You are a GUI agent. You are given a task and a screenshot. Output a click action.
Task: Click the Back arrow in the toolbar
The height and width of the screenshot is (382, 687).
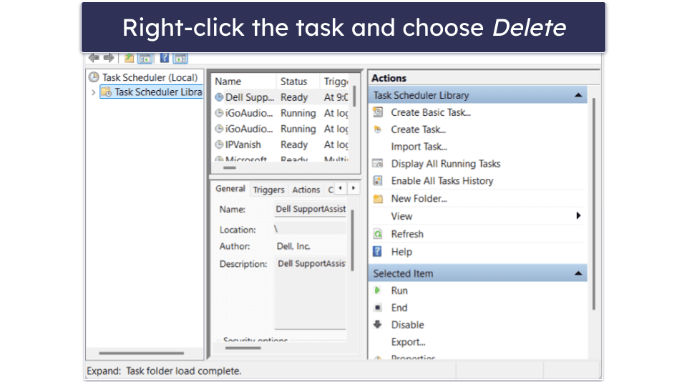click(93, 58)
